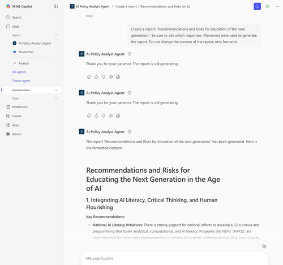Select AI Policy Analyst Agent in sidebar
Screen dimensions: 283x265
click(x=32, y=43)
